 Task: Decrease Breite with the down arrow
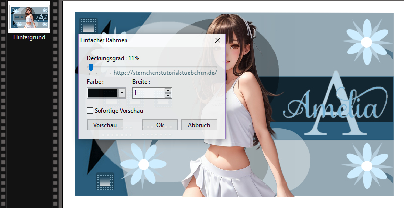168,95
